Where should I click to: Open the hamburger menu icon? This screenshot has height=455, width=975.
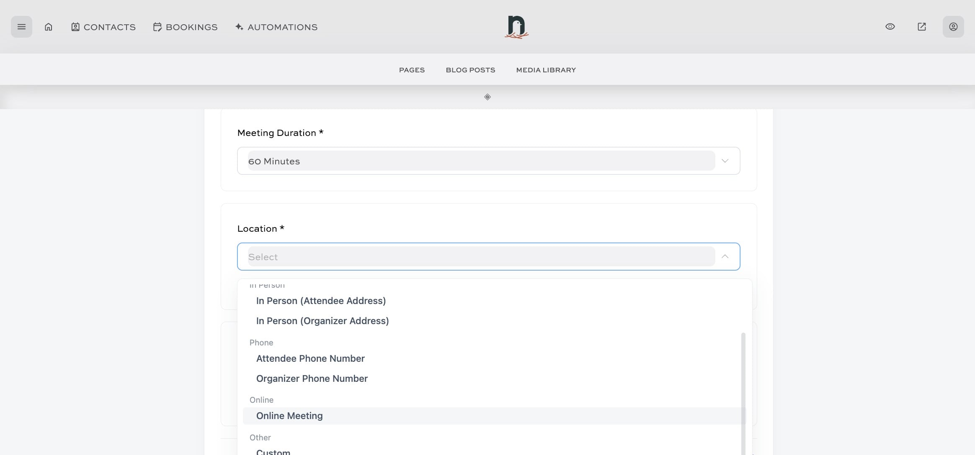21,27
